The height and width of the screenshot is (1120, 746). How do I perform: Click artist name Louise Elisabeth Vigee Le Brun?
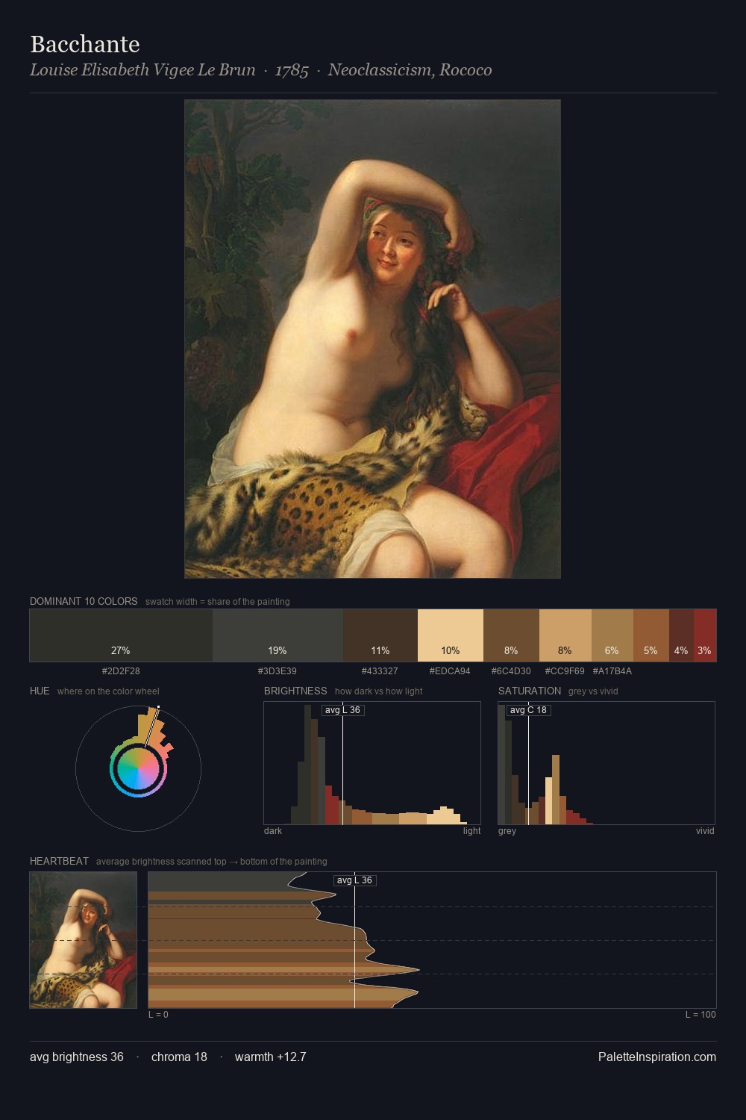tap(142, 70)
